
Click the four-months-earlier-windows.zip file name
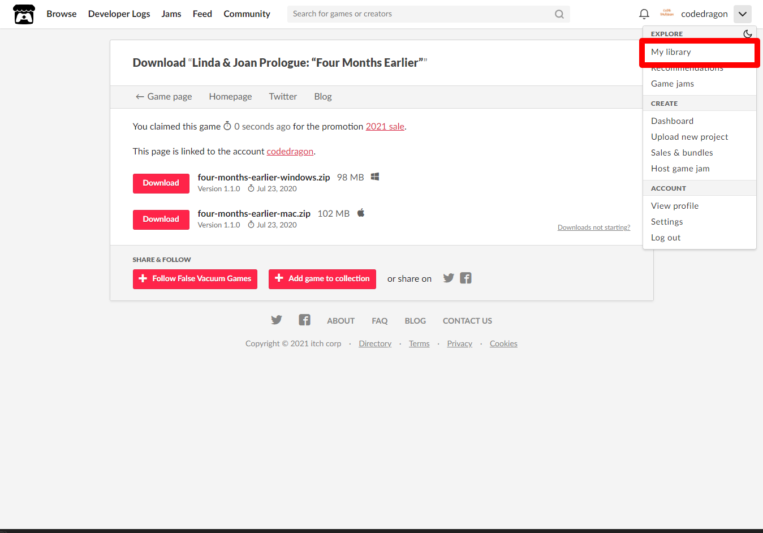click(264, 178)
